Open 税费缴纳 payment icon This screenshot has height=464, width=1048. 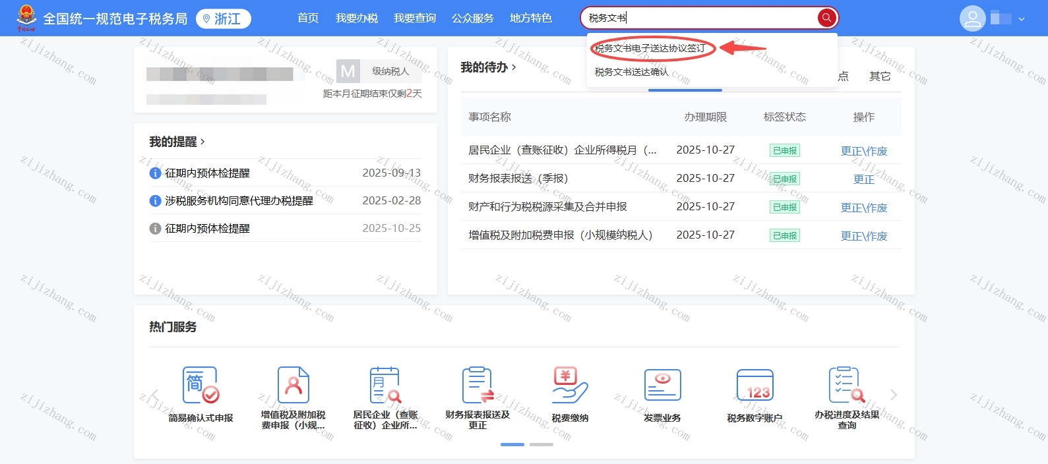[570, 386]
